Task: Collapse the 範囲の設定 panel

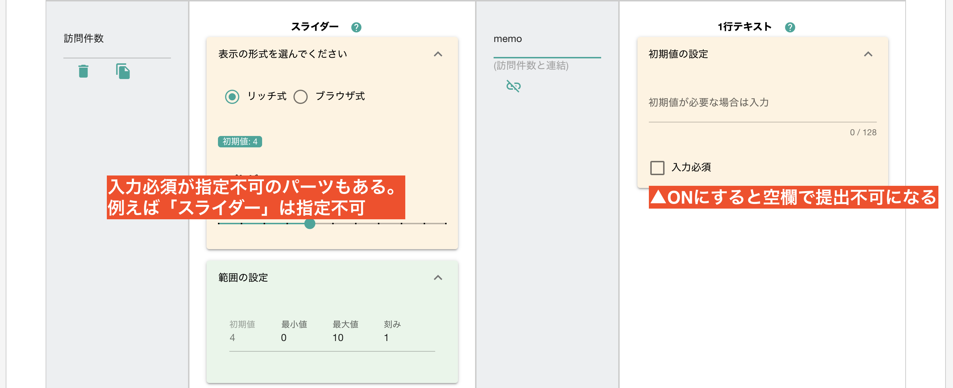Action: point(438,277)
